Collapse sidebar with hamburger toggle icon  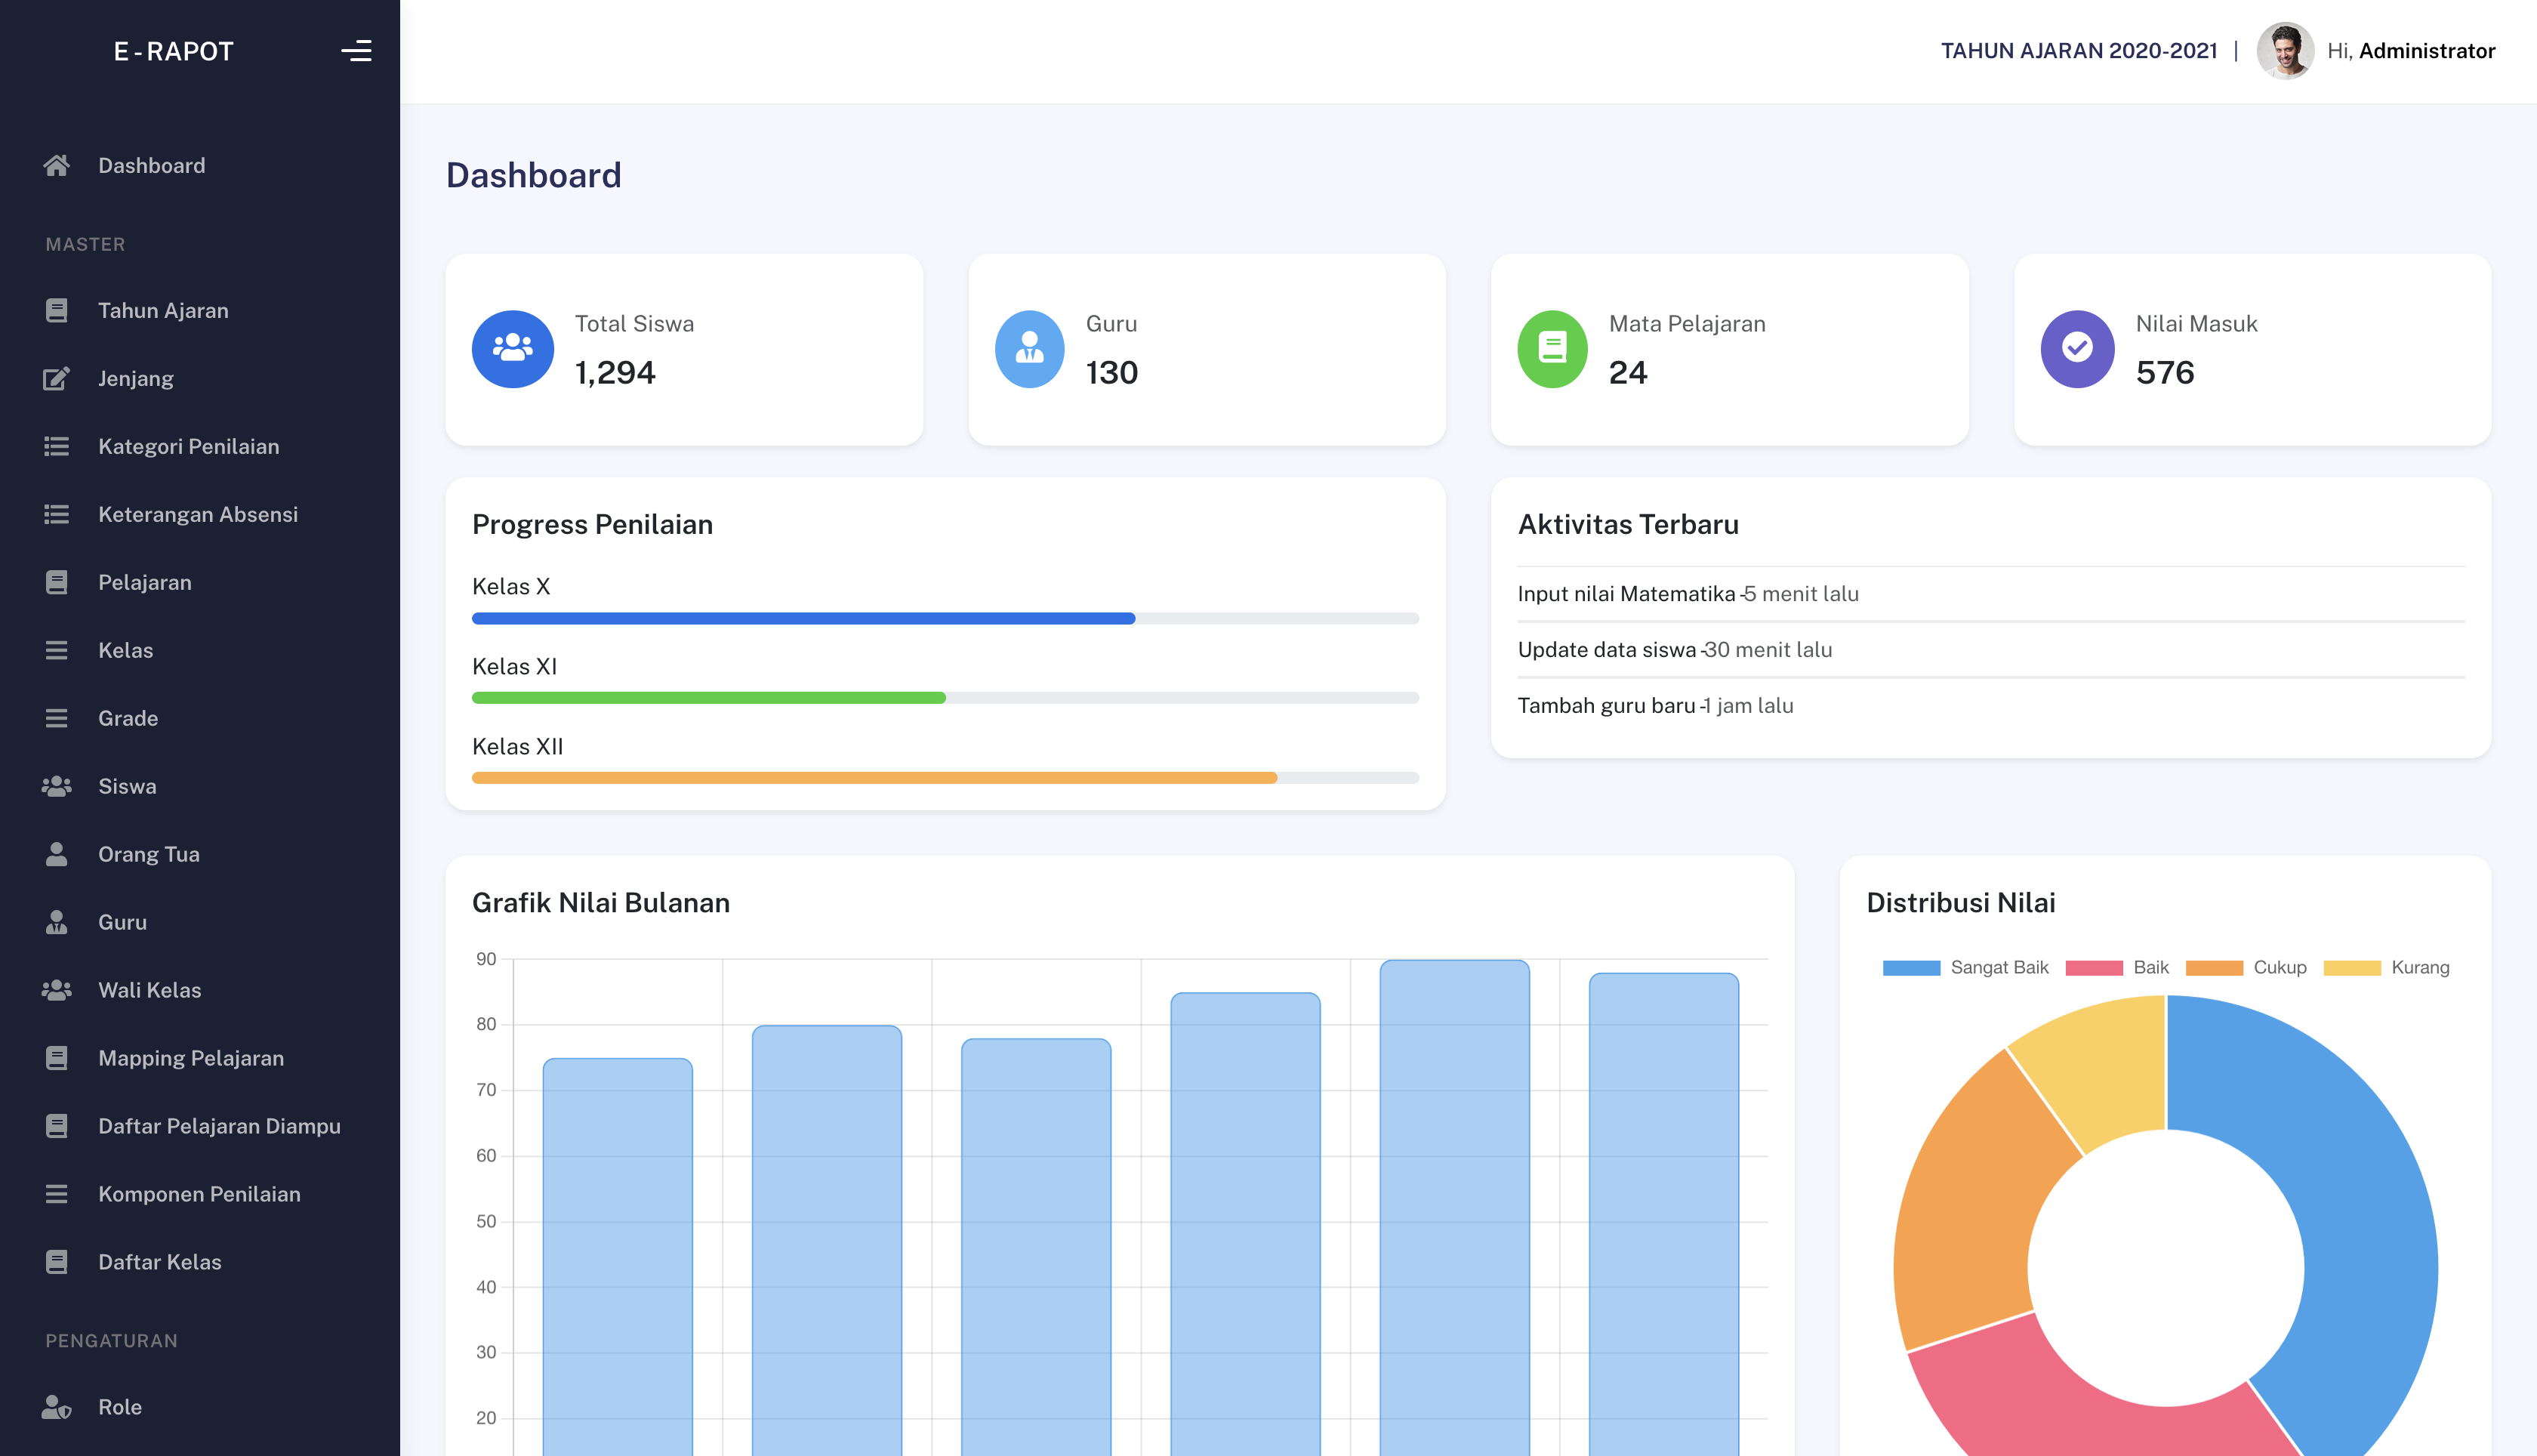(x=356, y=51)
